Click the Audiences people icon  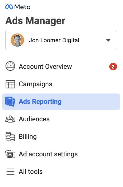(10, 119)
